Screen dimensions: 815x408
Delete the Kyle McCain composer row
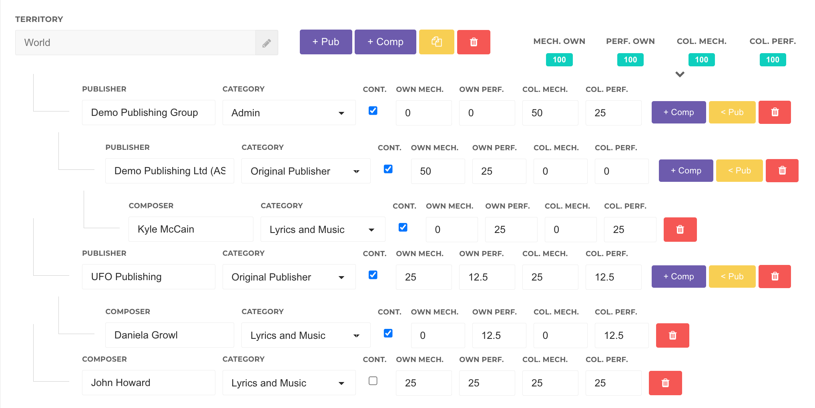click(680, 229)
